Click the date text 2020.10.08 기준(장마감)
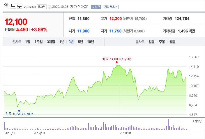205x139 pixels. pyautogui.click(x=70, y=7)
